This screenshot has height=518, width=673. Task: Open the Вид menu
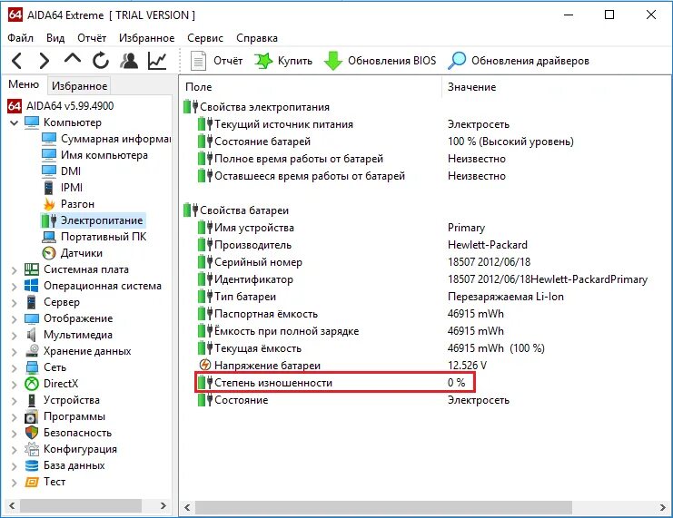tap(55, 38)
